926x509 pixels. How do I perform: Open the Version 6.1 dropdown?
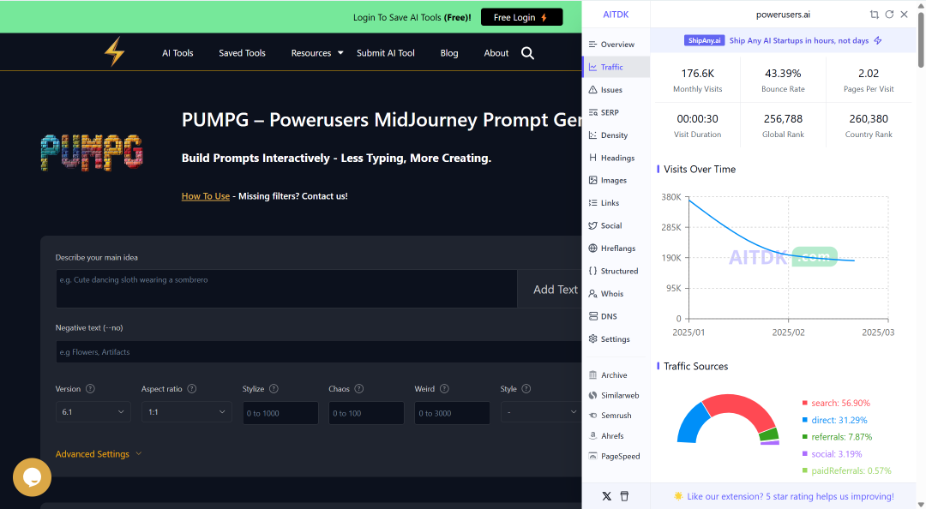coord(93,411)
